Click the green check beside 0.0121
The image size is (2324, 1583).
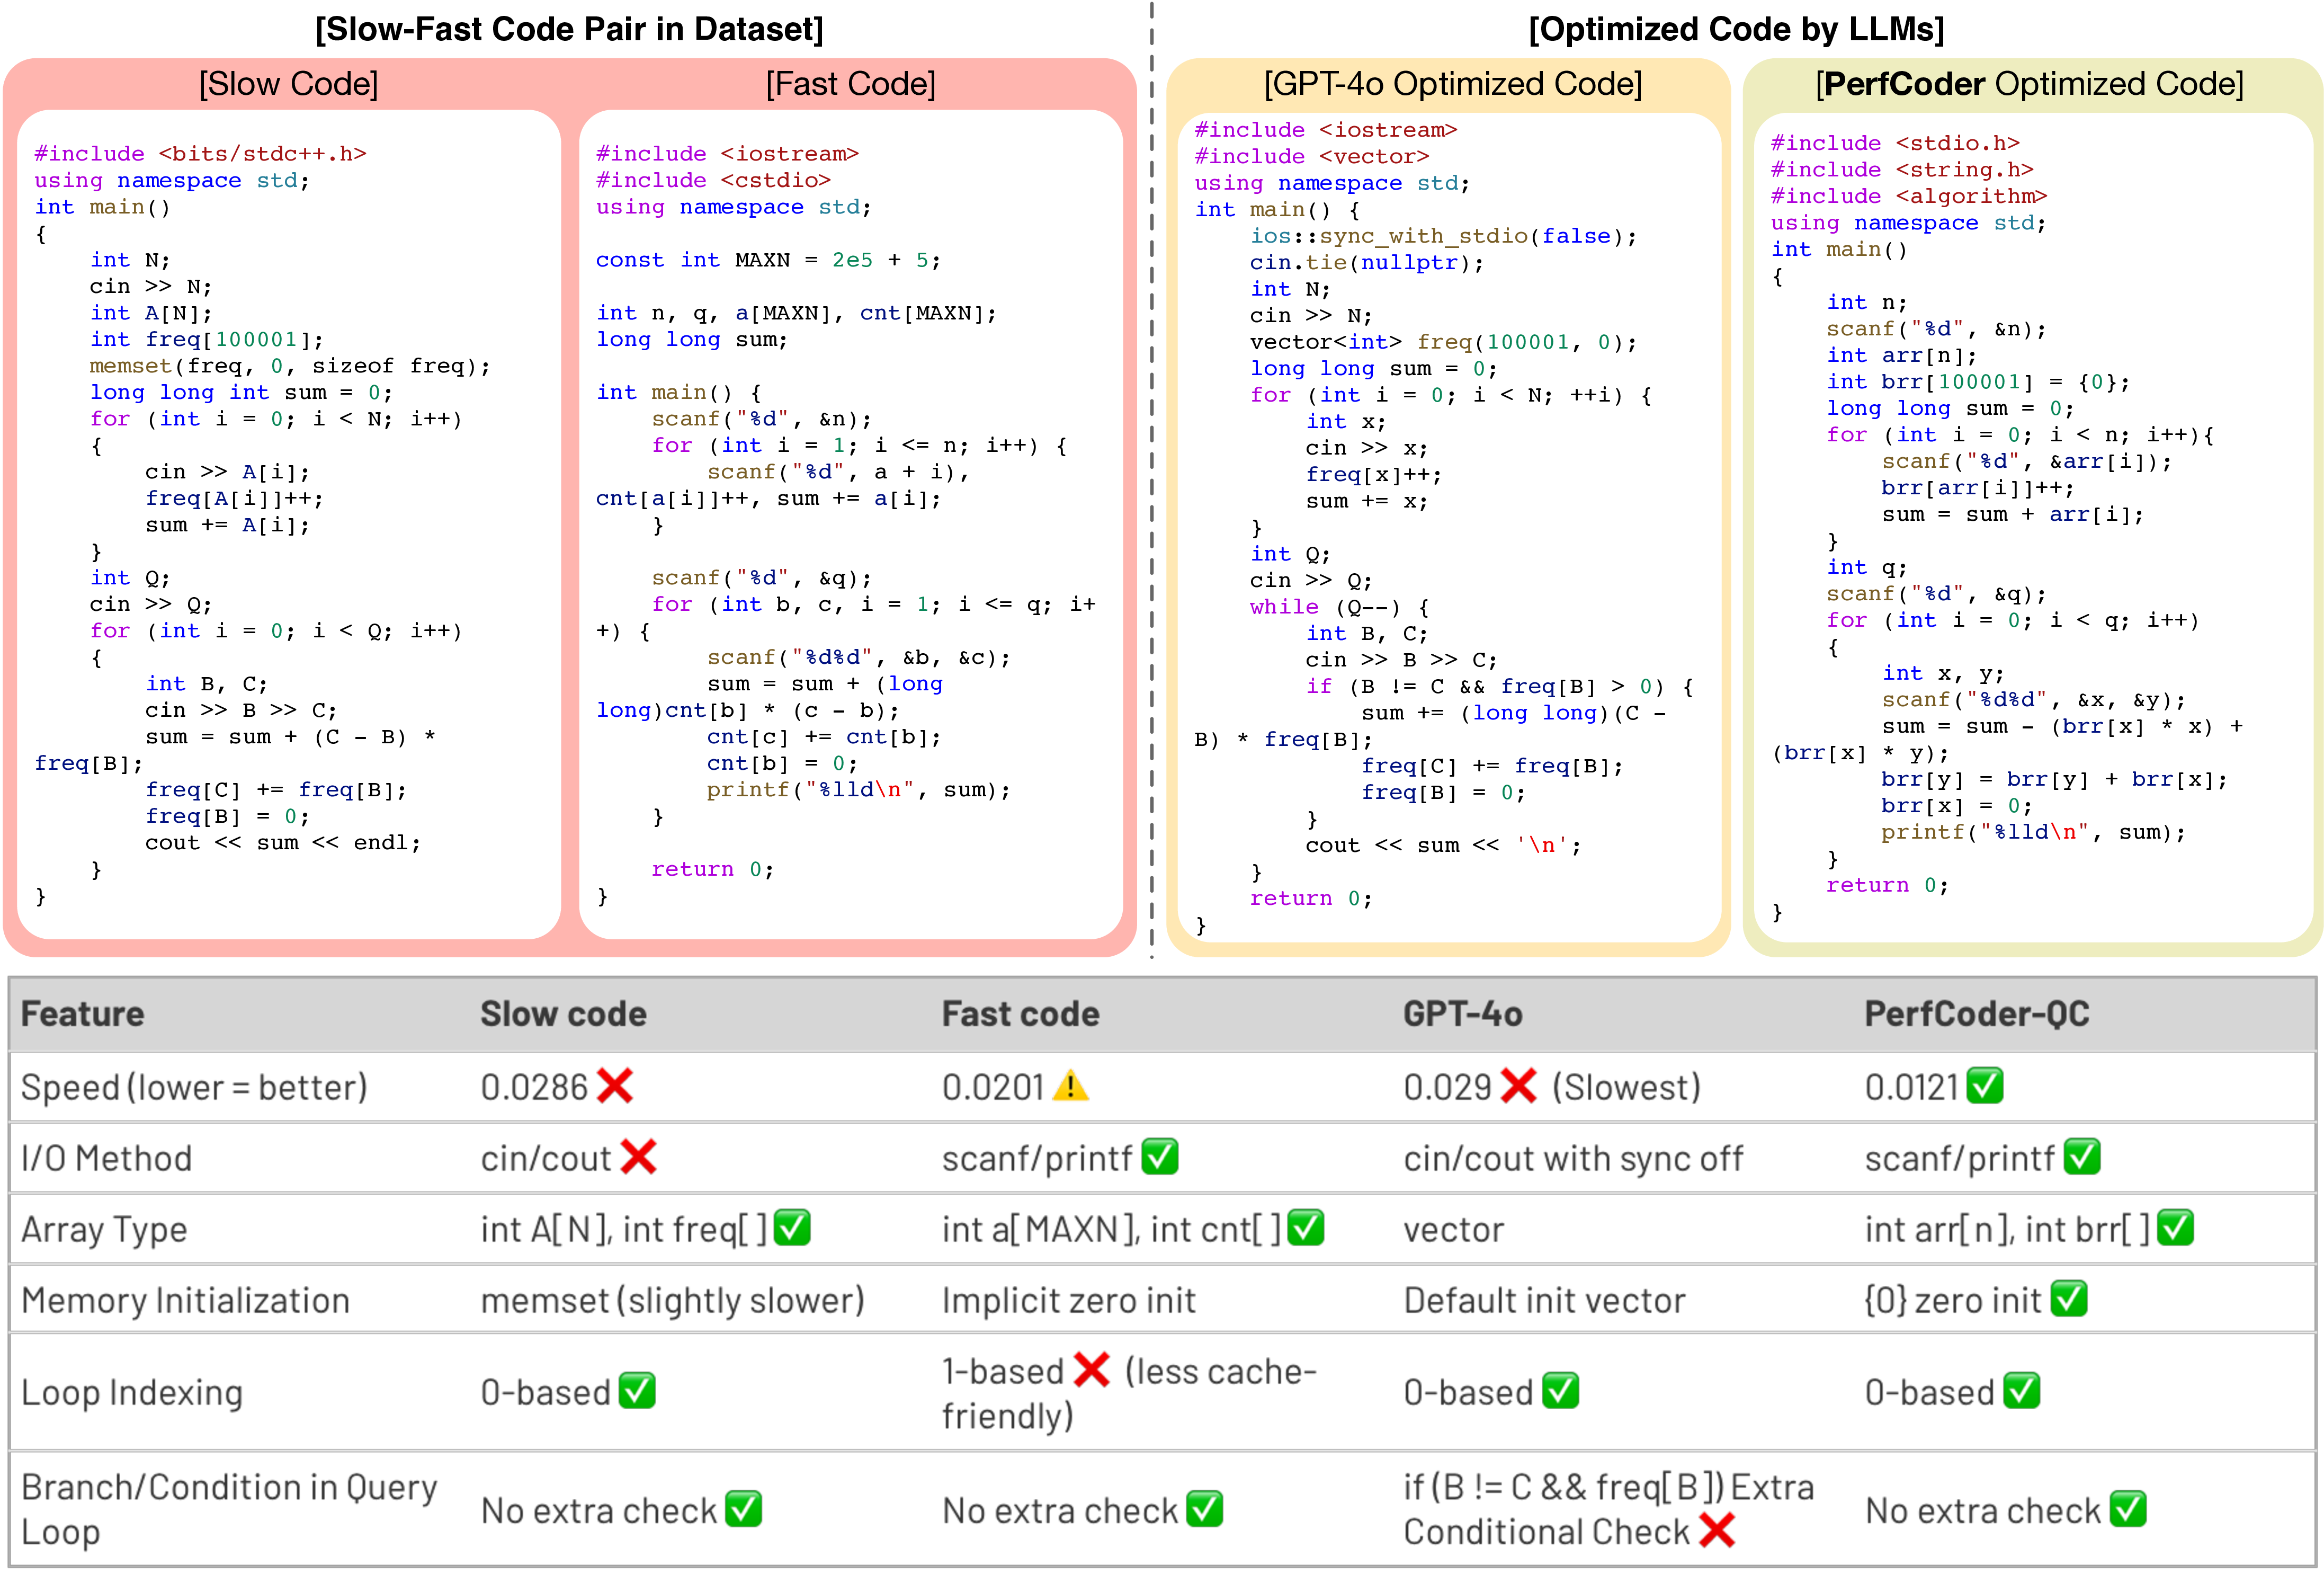1985,1086
